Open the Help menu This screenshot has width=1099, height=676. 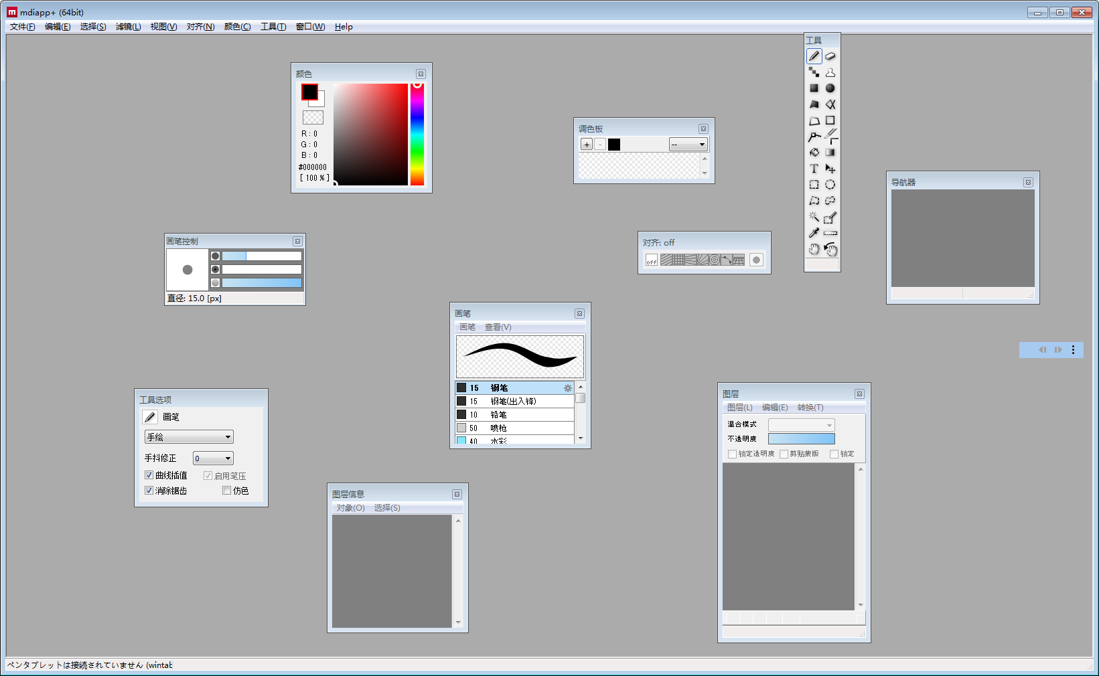tap(344, 27)
